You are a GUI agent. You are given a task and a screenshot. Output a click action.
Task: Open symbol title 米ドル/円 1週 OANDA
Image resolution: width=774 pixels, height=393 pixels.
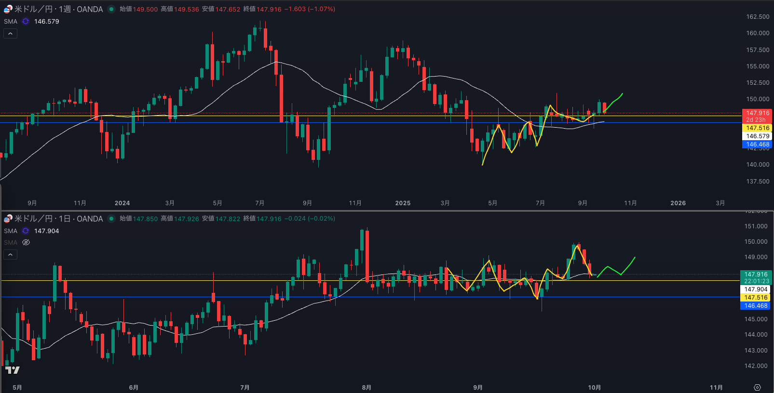(58, 9)
